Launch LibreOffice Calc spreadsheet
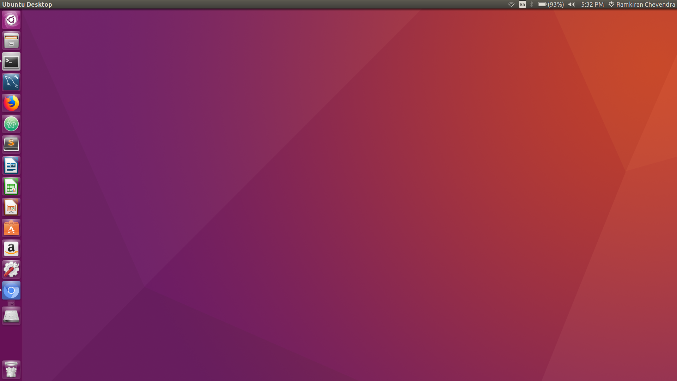677x381 pixels. click(x=11, y=186)
